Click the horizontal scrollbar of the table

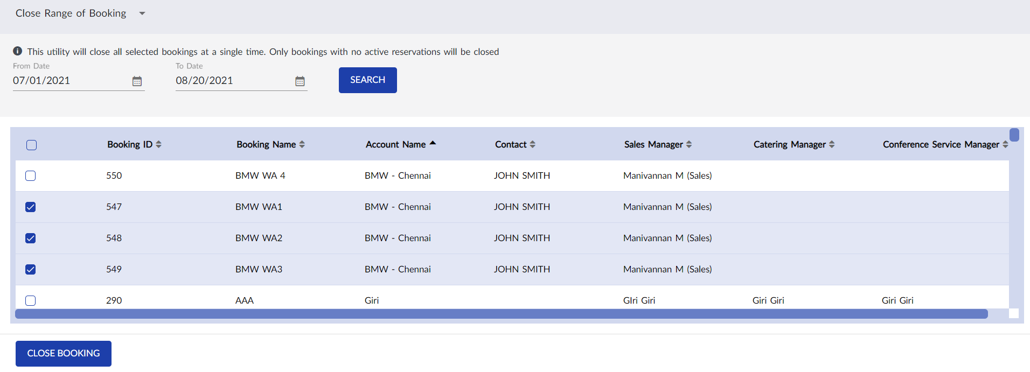502,314
